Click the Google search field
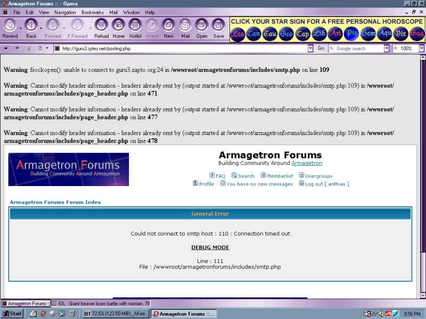 coord(356,48)
